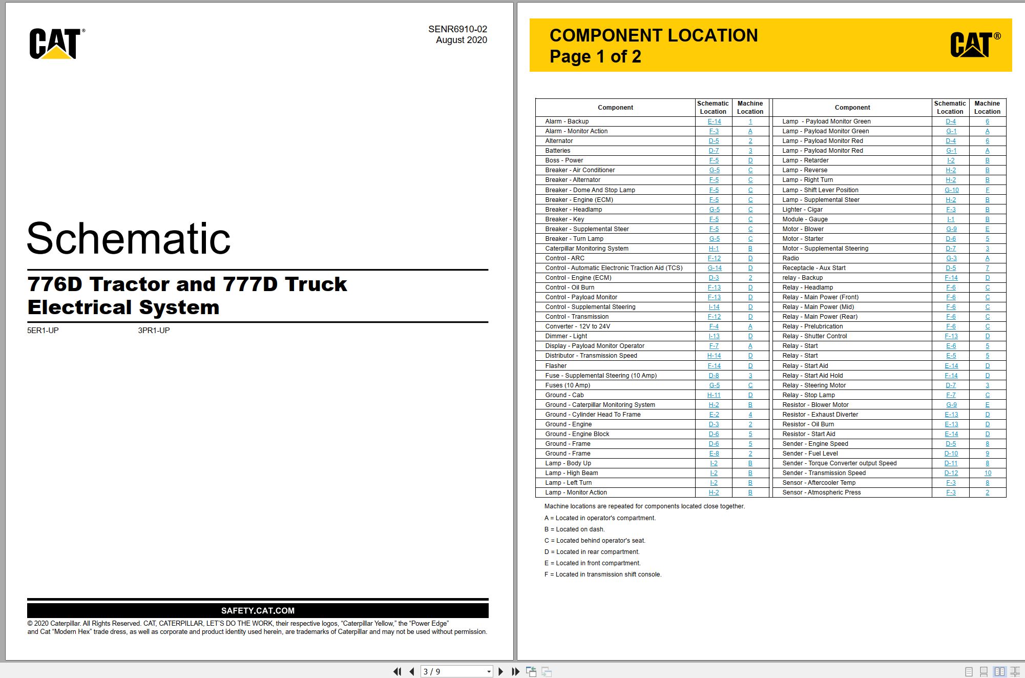Open machine location 4 for Ground - Cylinder Head To Frame
Image resolution: width=1025 pixels, height=678 pixels.
pyautogui.click(x=750, y=415)
